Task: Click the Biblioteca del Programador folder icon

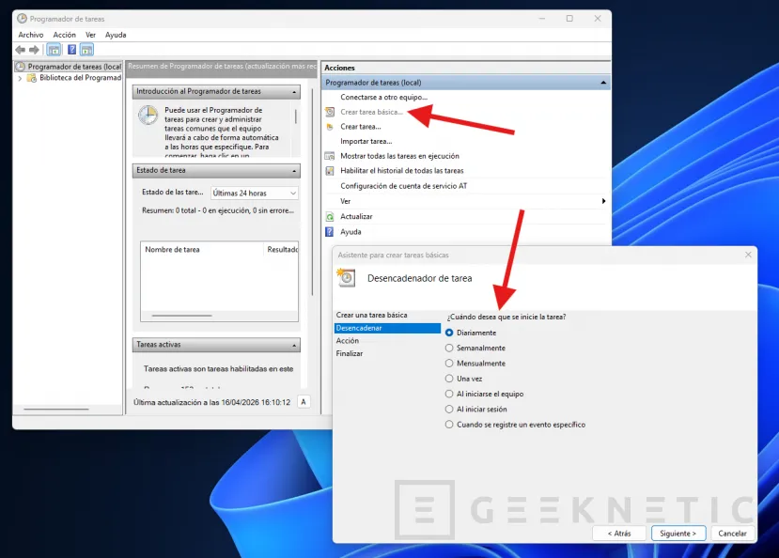Action: (31, 78)
